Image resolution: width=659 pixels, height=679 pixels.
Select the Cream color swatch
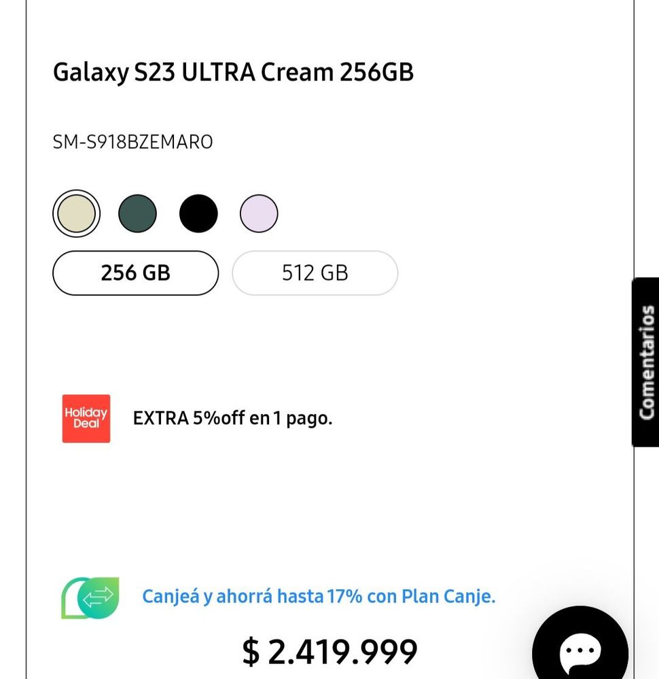pyautogui.click(x=76, y=213)
